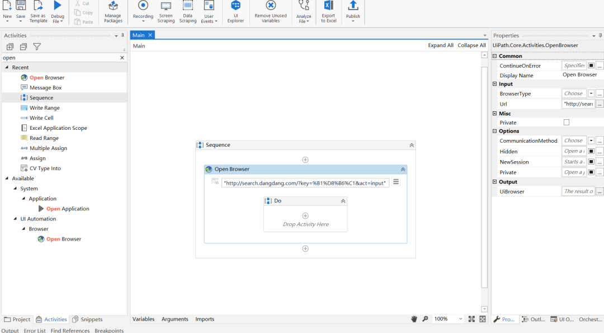Toggle Hidden option checkbox
The height and width of the screenshot is (333, 604).
(591, 151)
